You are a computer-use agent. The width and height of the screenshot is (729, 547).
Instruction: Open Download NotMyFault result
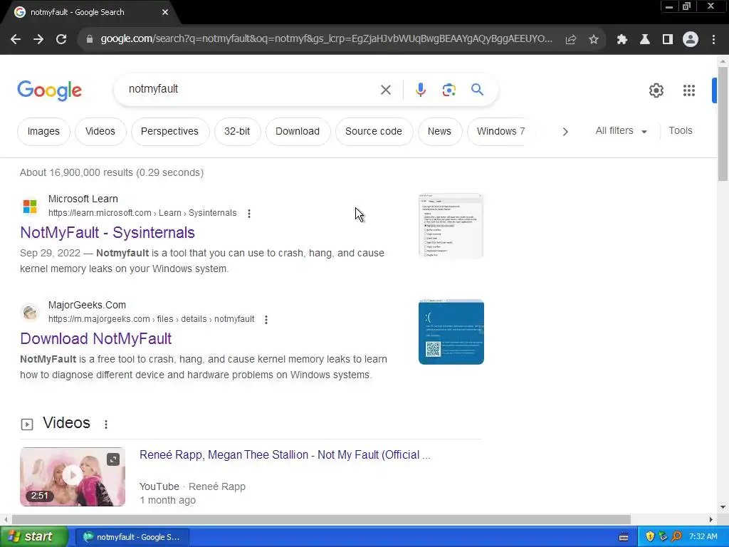click(96, 338)
